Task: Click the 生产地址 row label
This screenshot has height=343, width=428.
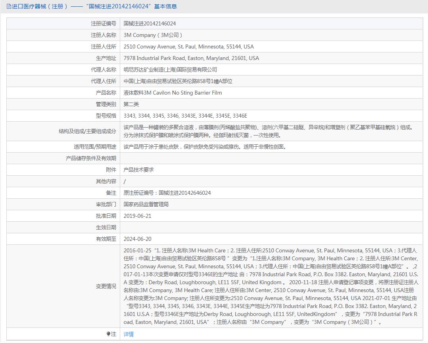Action: coord(106,58)
